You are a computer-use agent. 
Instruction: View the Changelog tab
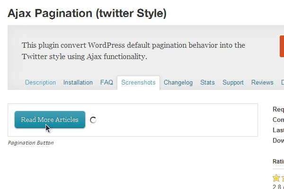(178, 82)
